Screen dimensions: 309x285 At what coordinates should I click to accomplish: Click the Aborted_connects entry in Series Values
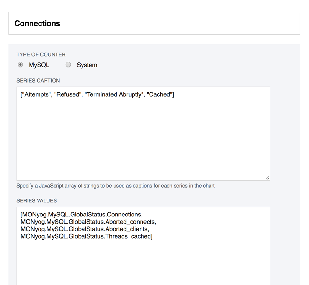click(x=88, y=222)
